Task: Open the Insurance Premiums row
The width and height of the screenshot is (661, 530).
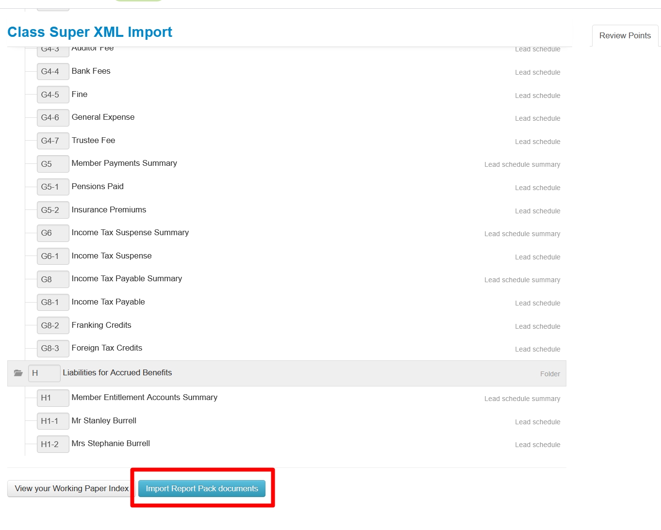Action: 109,210
